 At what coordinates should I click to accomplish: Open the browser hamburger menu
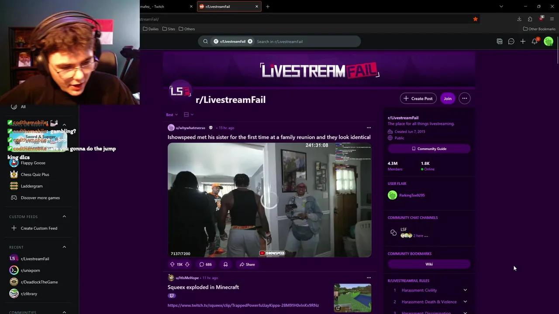point(552,19)
